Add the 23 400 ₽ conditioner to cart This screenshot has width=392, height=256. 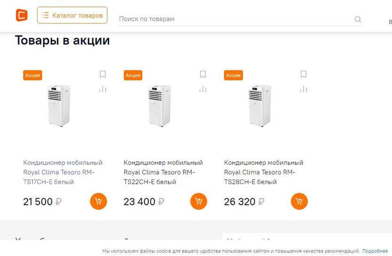(x=199, y=202)
